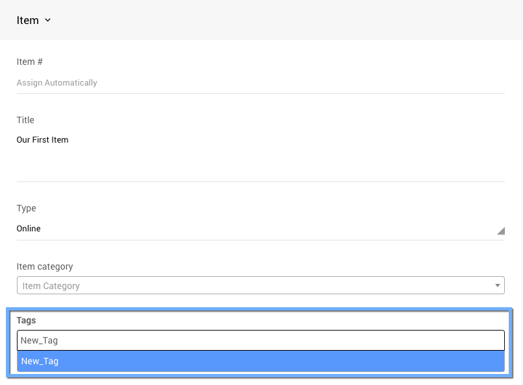Click the Type field label

26,209
